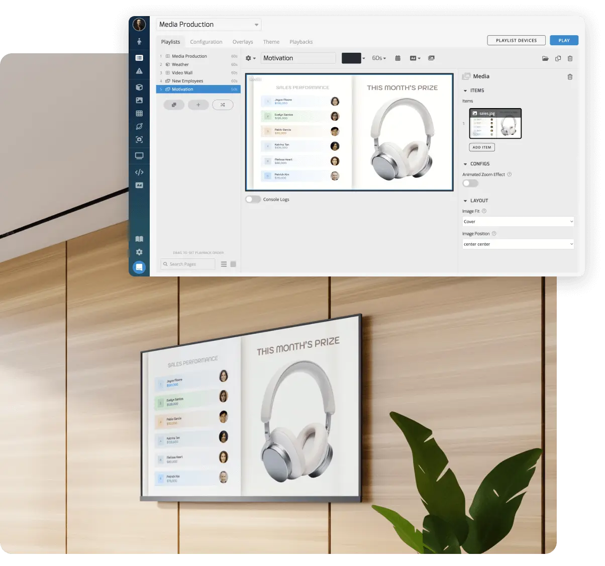Delete the Media widget via trash icon

pyautogui.click(x=570, y=77)
